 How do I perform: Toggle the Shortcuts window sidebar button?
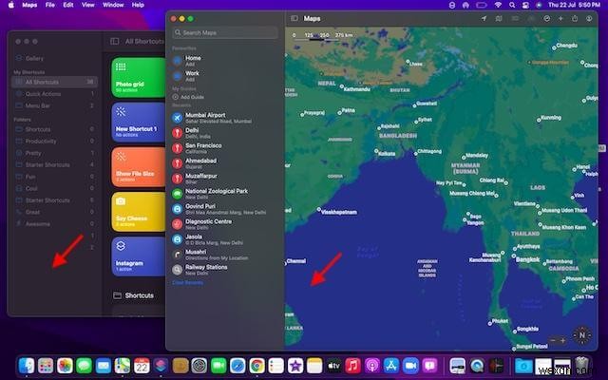(114, 41)
